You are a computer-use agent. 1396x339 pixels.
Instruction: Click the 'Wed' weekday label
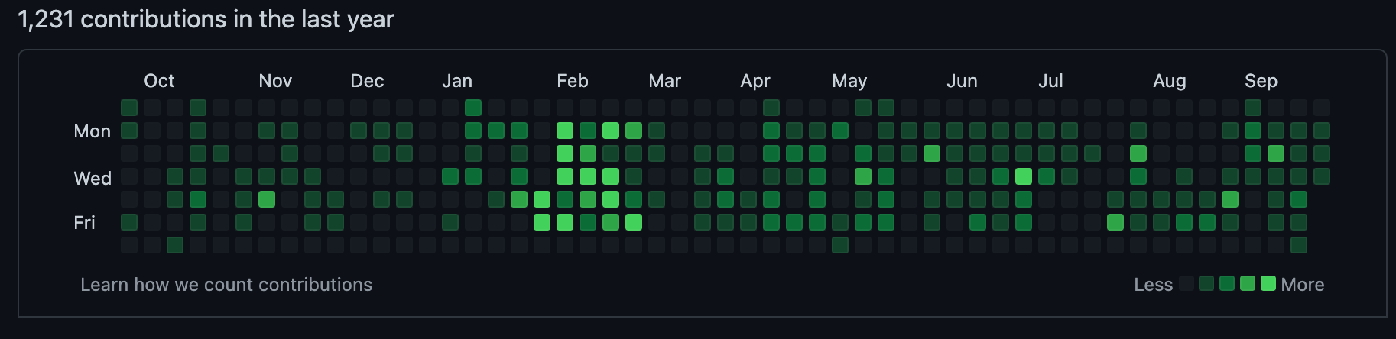[93, 179]
